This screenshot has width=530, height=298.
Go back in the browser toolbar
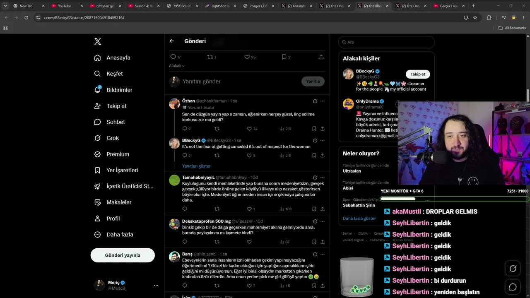pyautogui.click(x=6, y=18)
